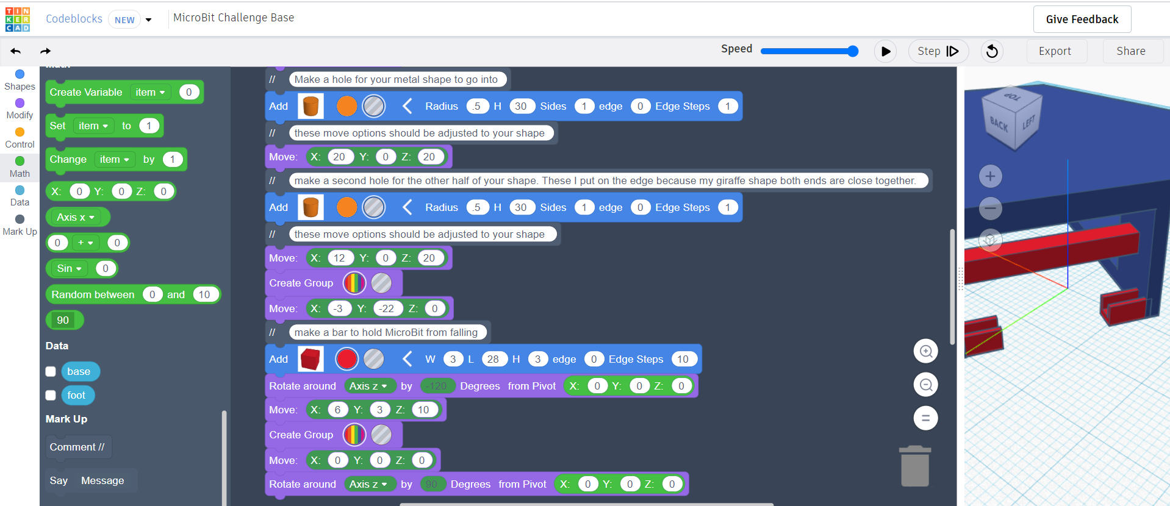Zoom out the 3D viewer
This screenshot has height=506, width=1170.
pos(990,208)
